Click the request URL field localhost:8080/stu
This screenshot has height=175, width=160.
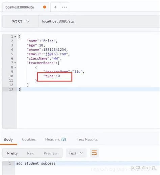pos(99,21)
